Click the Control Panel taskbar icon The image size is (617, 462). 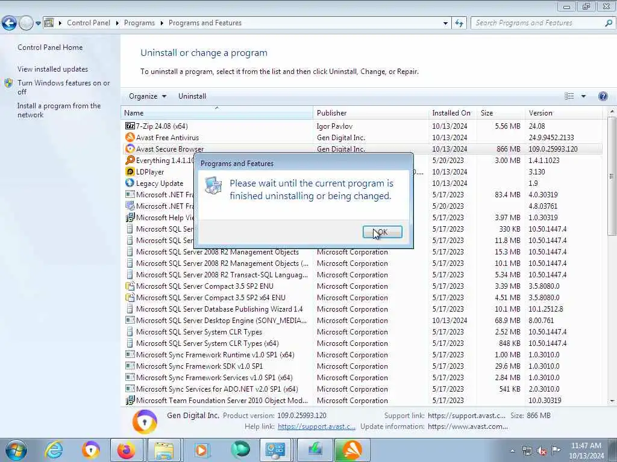pos(275,450)
